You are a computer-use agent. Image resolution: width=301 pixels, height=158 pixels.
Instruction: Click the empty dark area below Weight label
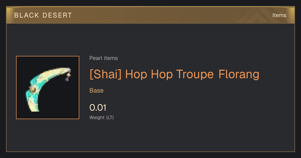tap(150, 137)
